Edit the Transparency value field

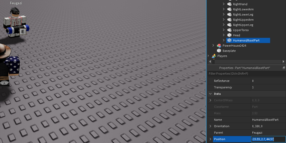(x=268, y=87)
